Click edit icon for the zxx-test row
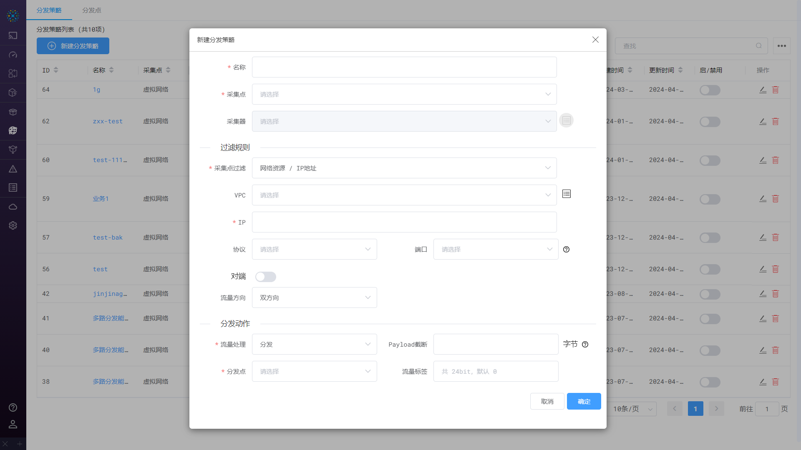The image size is (801, 450). coord(763,122)
